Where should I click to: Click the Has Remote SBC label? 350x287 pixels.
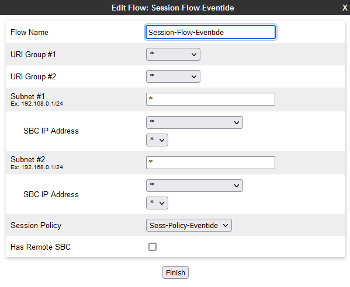41,247
